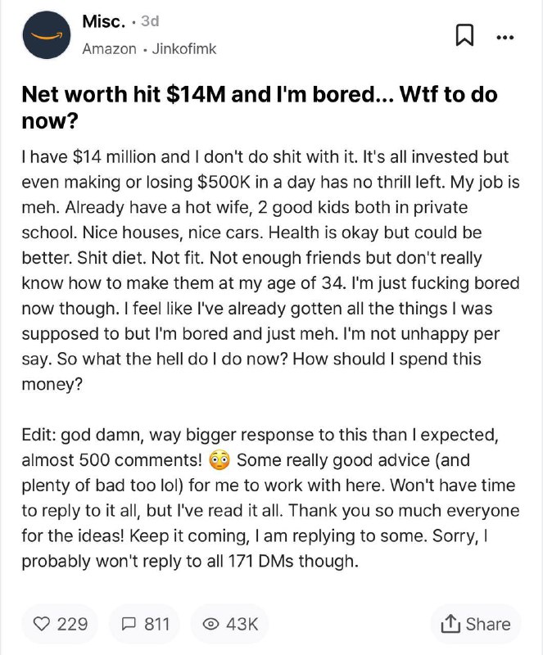Tap the Share button label

[488, 624]
